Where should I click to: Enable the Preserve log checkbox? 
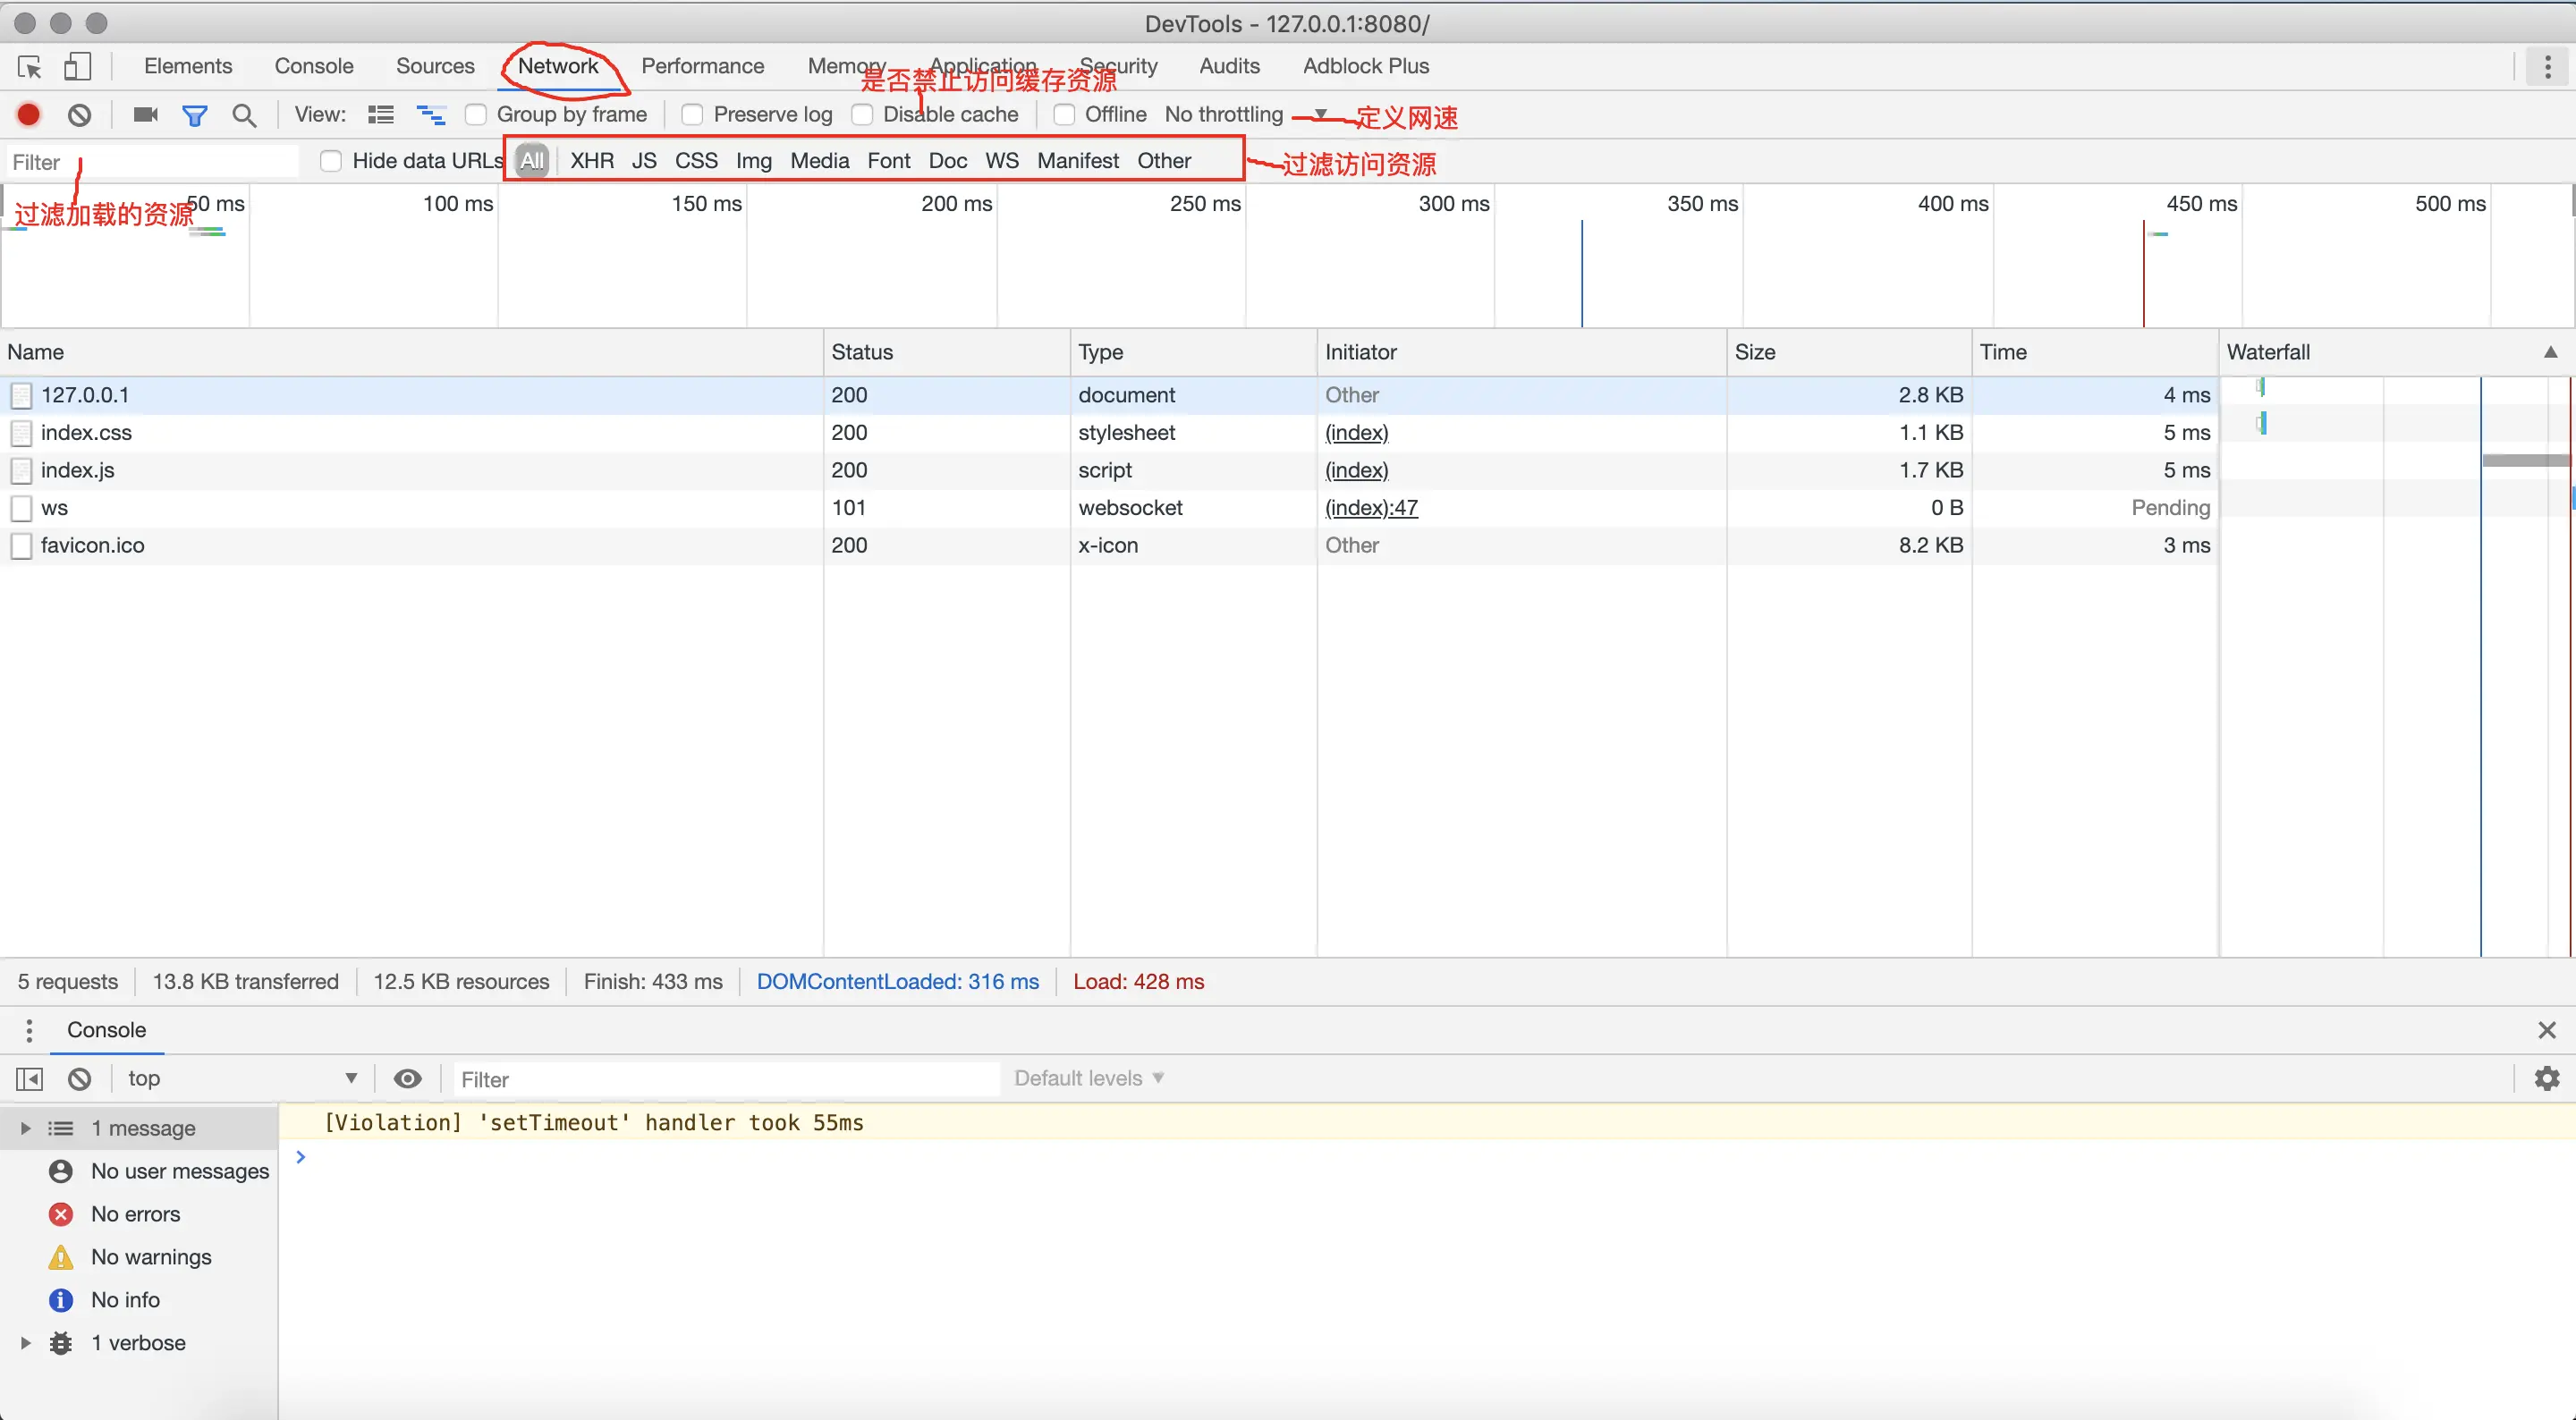(x=692, y=115)
